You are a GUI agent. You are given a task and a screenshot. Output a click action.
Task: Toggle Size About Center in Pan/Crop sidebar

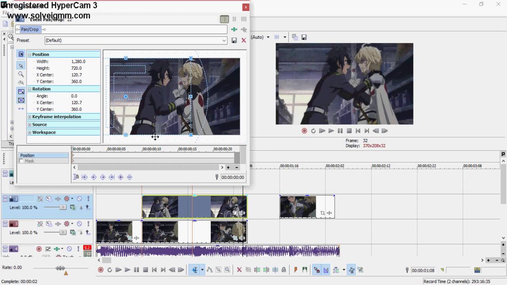coord(21,100)
